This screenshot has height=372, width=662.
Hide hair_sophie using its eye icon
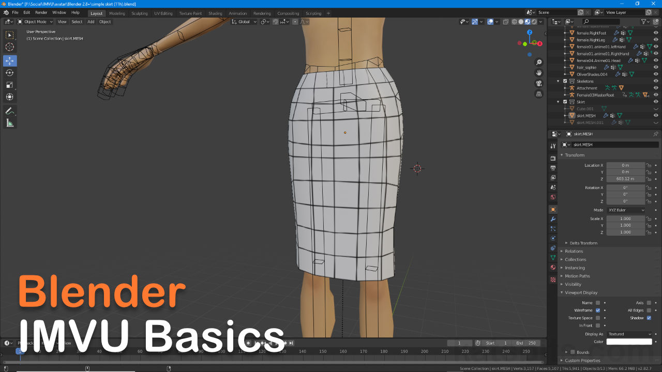tap(656, 67)
